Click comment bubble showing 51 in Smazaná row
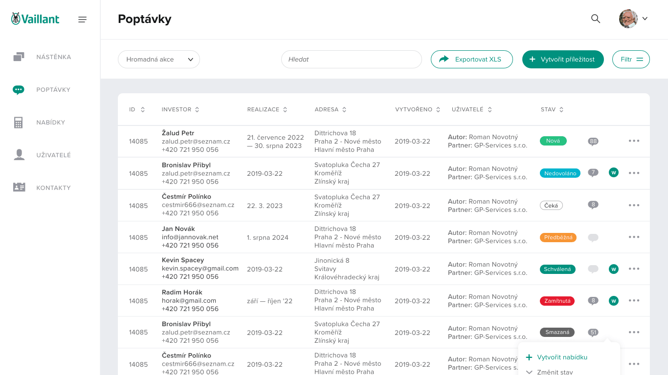Viewport: 668px width, 375px height. click(593, 333)
